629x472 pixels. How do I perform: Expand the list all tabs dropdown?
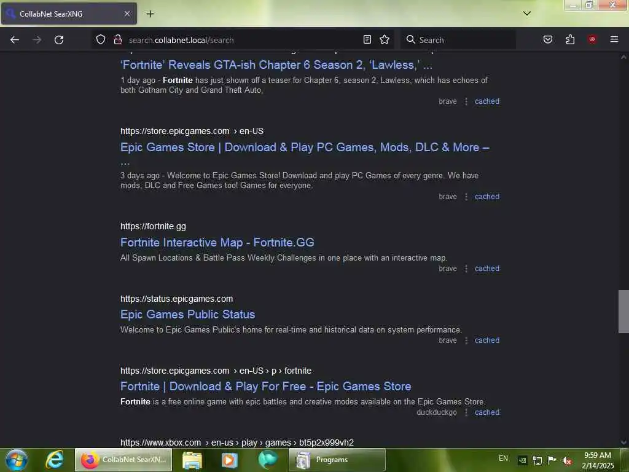[x=526, y=14]
